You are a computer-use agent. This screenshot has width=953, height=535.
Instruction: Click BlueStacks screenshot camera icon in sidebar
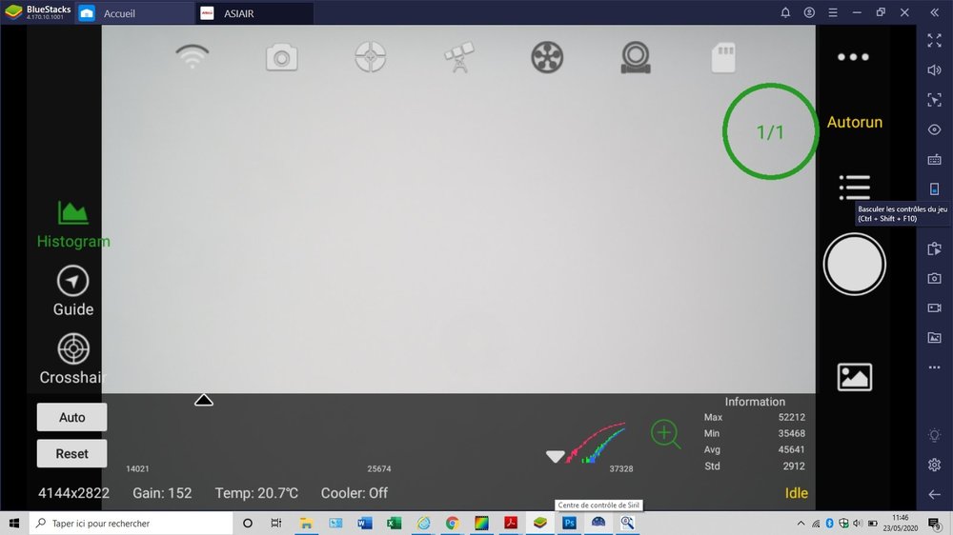point(934,278)
